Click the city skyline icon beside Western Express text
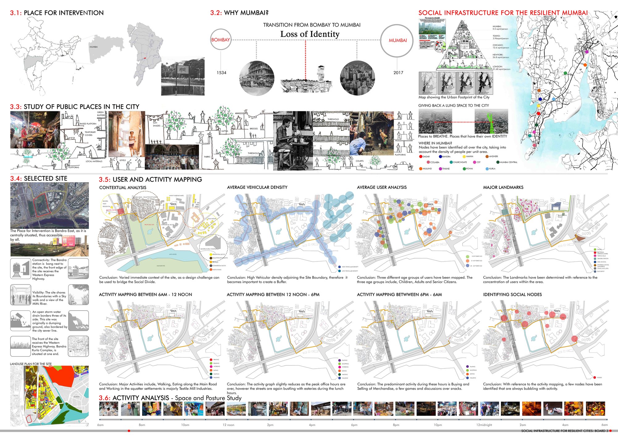 pyautogui.click(x=21, y=346)
